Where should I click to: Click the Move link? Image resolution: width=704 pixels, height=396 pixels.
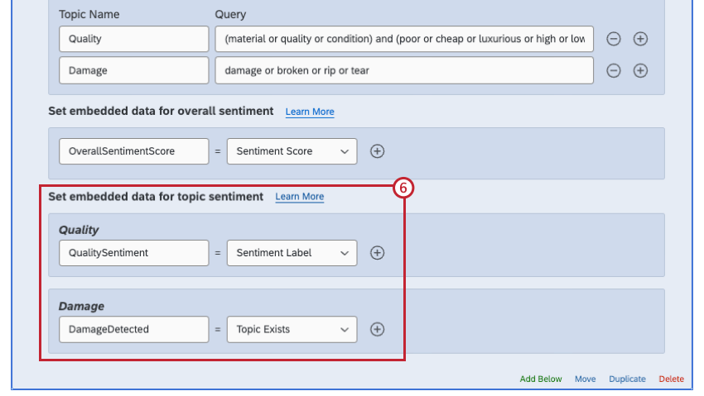click(x=585, y=379)
